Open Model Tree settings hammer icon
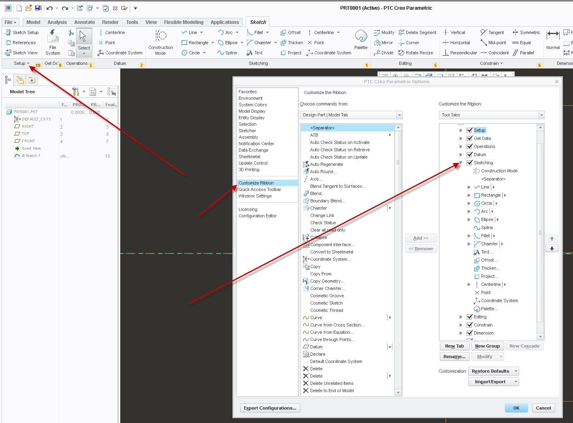 pos(75,92)
